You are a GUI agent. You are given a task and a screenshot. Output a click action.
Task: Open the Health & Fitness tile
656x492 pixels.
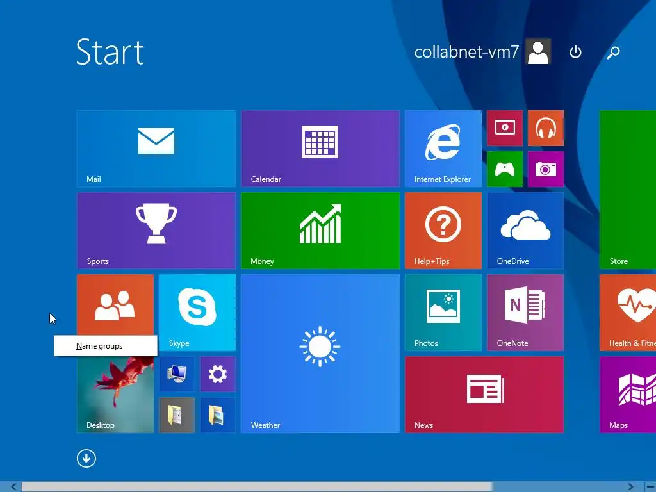point(628,313)
